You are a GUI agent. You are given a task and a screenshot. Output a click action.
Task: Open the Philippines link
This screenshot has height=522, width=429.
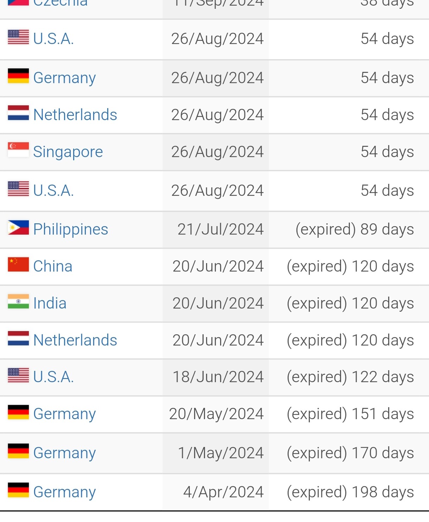tap(71, 230)
